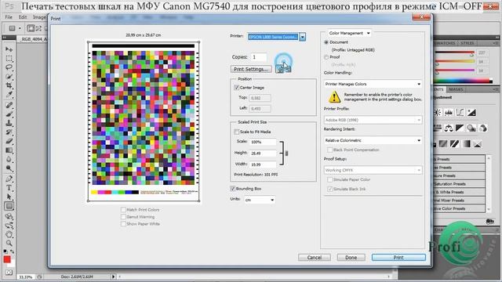Toggle Black Point Compensation checkbox
This screenshot has height=282, width=502.
(329, 150)
